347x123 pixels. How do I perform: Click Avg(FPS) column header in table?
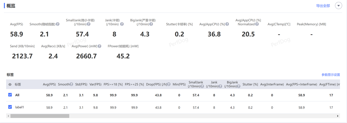click(x=49, y=84)
